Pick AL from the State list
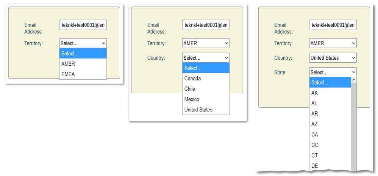The width and height of the screenshot is (378, 176). click(330, 103)
